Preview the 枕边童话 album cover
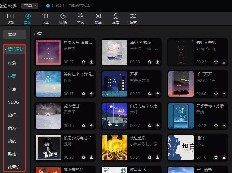 115,148
